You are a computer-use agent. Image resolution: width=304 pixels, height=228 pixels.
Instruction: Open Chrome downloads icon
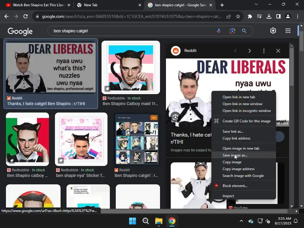(269, 17)
